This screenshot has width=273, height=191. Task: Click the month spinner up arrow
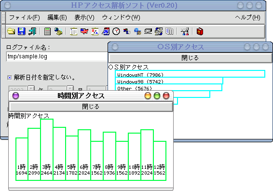[70, 88]
